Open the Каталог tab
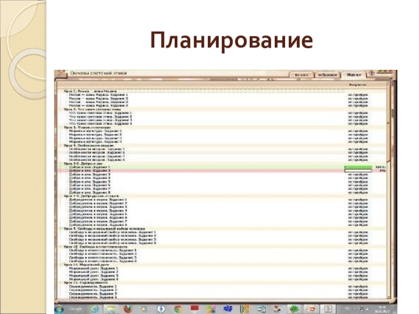Screen dimensions: 419x314 (x=302, y=75)
